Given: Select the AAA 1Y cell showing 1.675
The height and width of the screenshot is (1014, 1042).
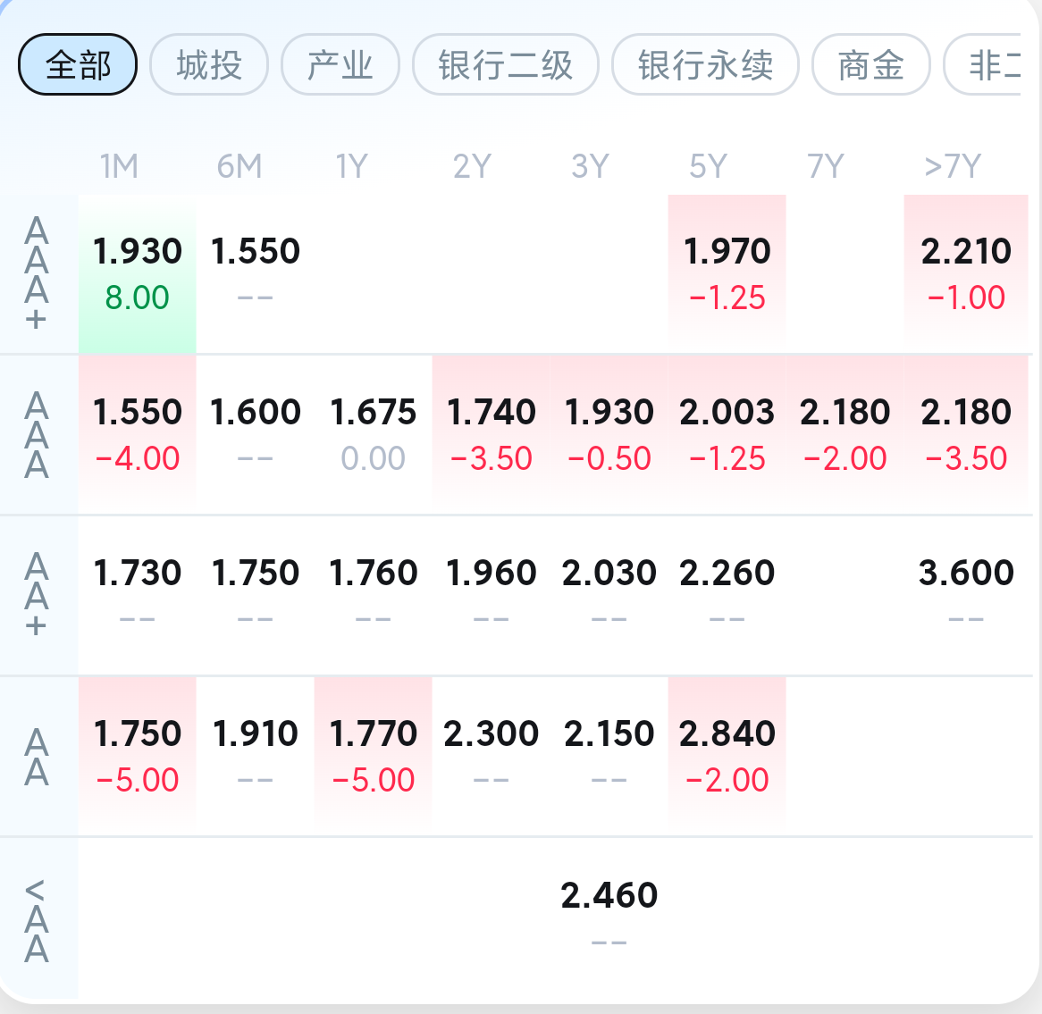Looking at the screenshot, I should pyautogui.click(x=373, y=434).
